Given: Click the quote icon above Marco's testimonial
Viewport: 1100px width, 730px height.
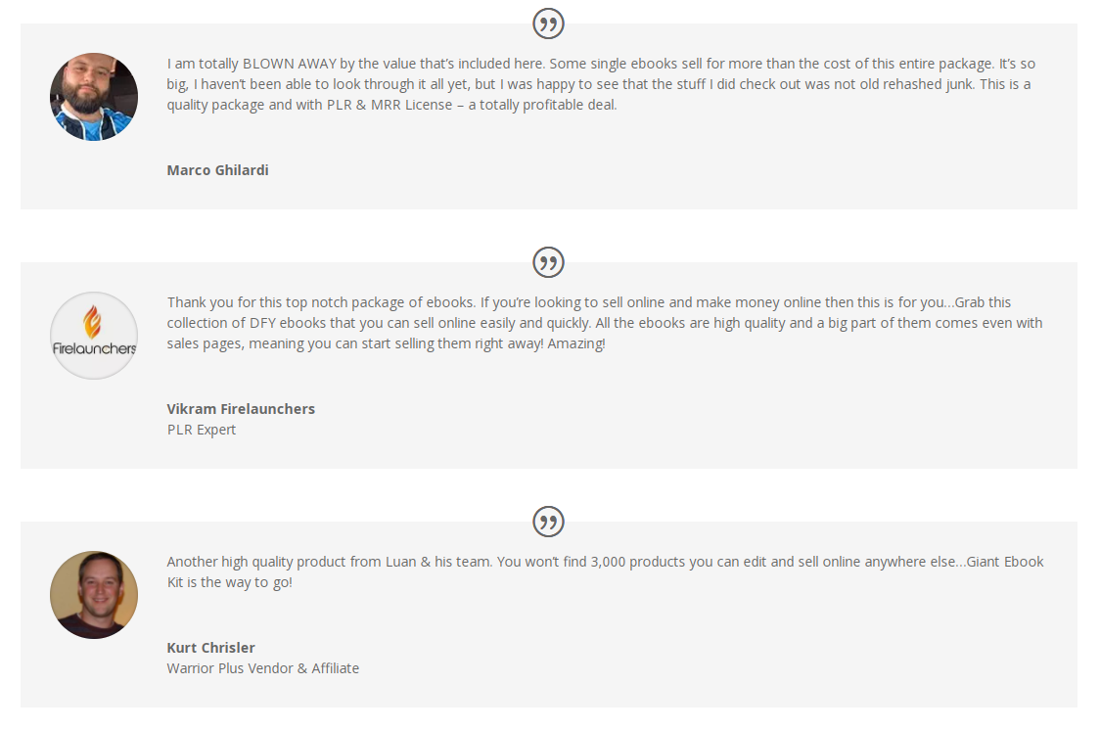Looking at the screenshot, I should click(x=549, y=23).
